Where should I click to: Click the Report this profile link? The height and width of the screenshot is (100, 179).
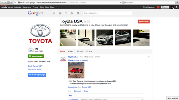35,69
